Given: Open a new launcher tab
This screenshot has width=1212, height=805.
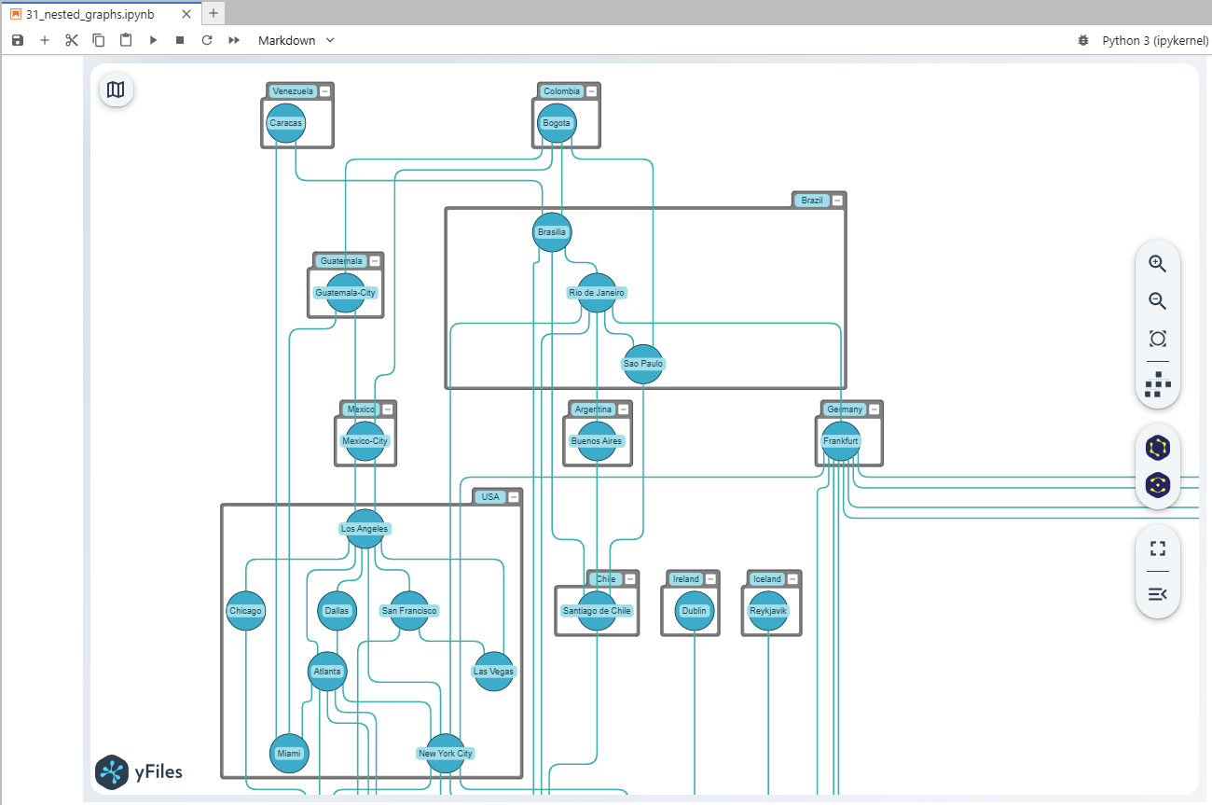Looking at the screenshot, I should click(213, 13).
